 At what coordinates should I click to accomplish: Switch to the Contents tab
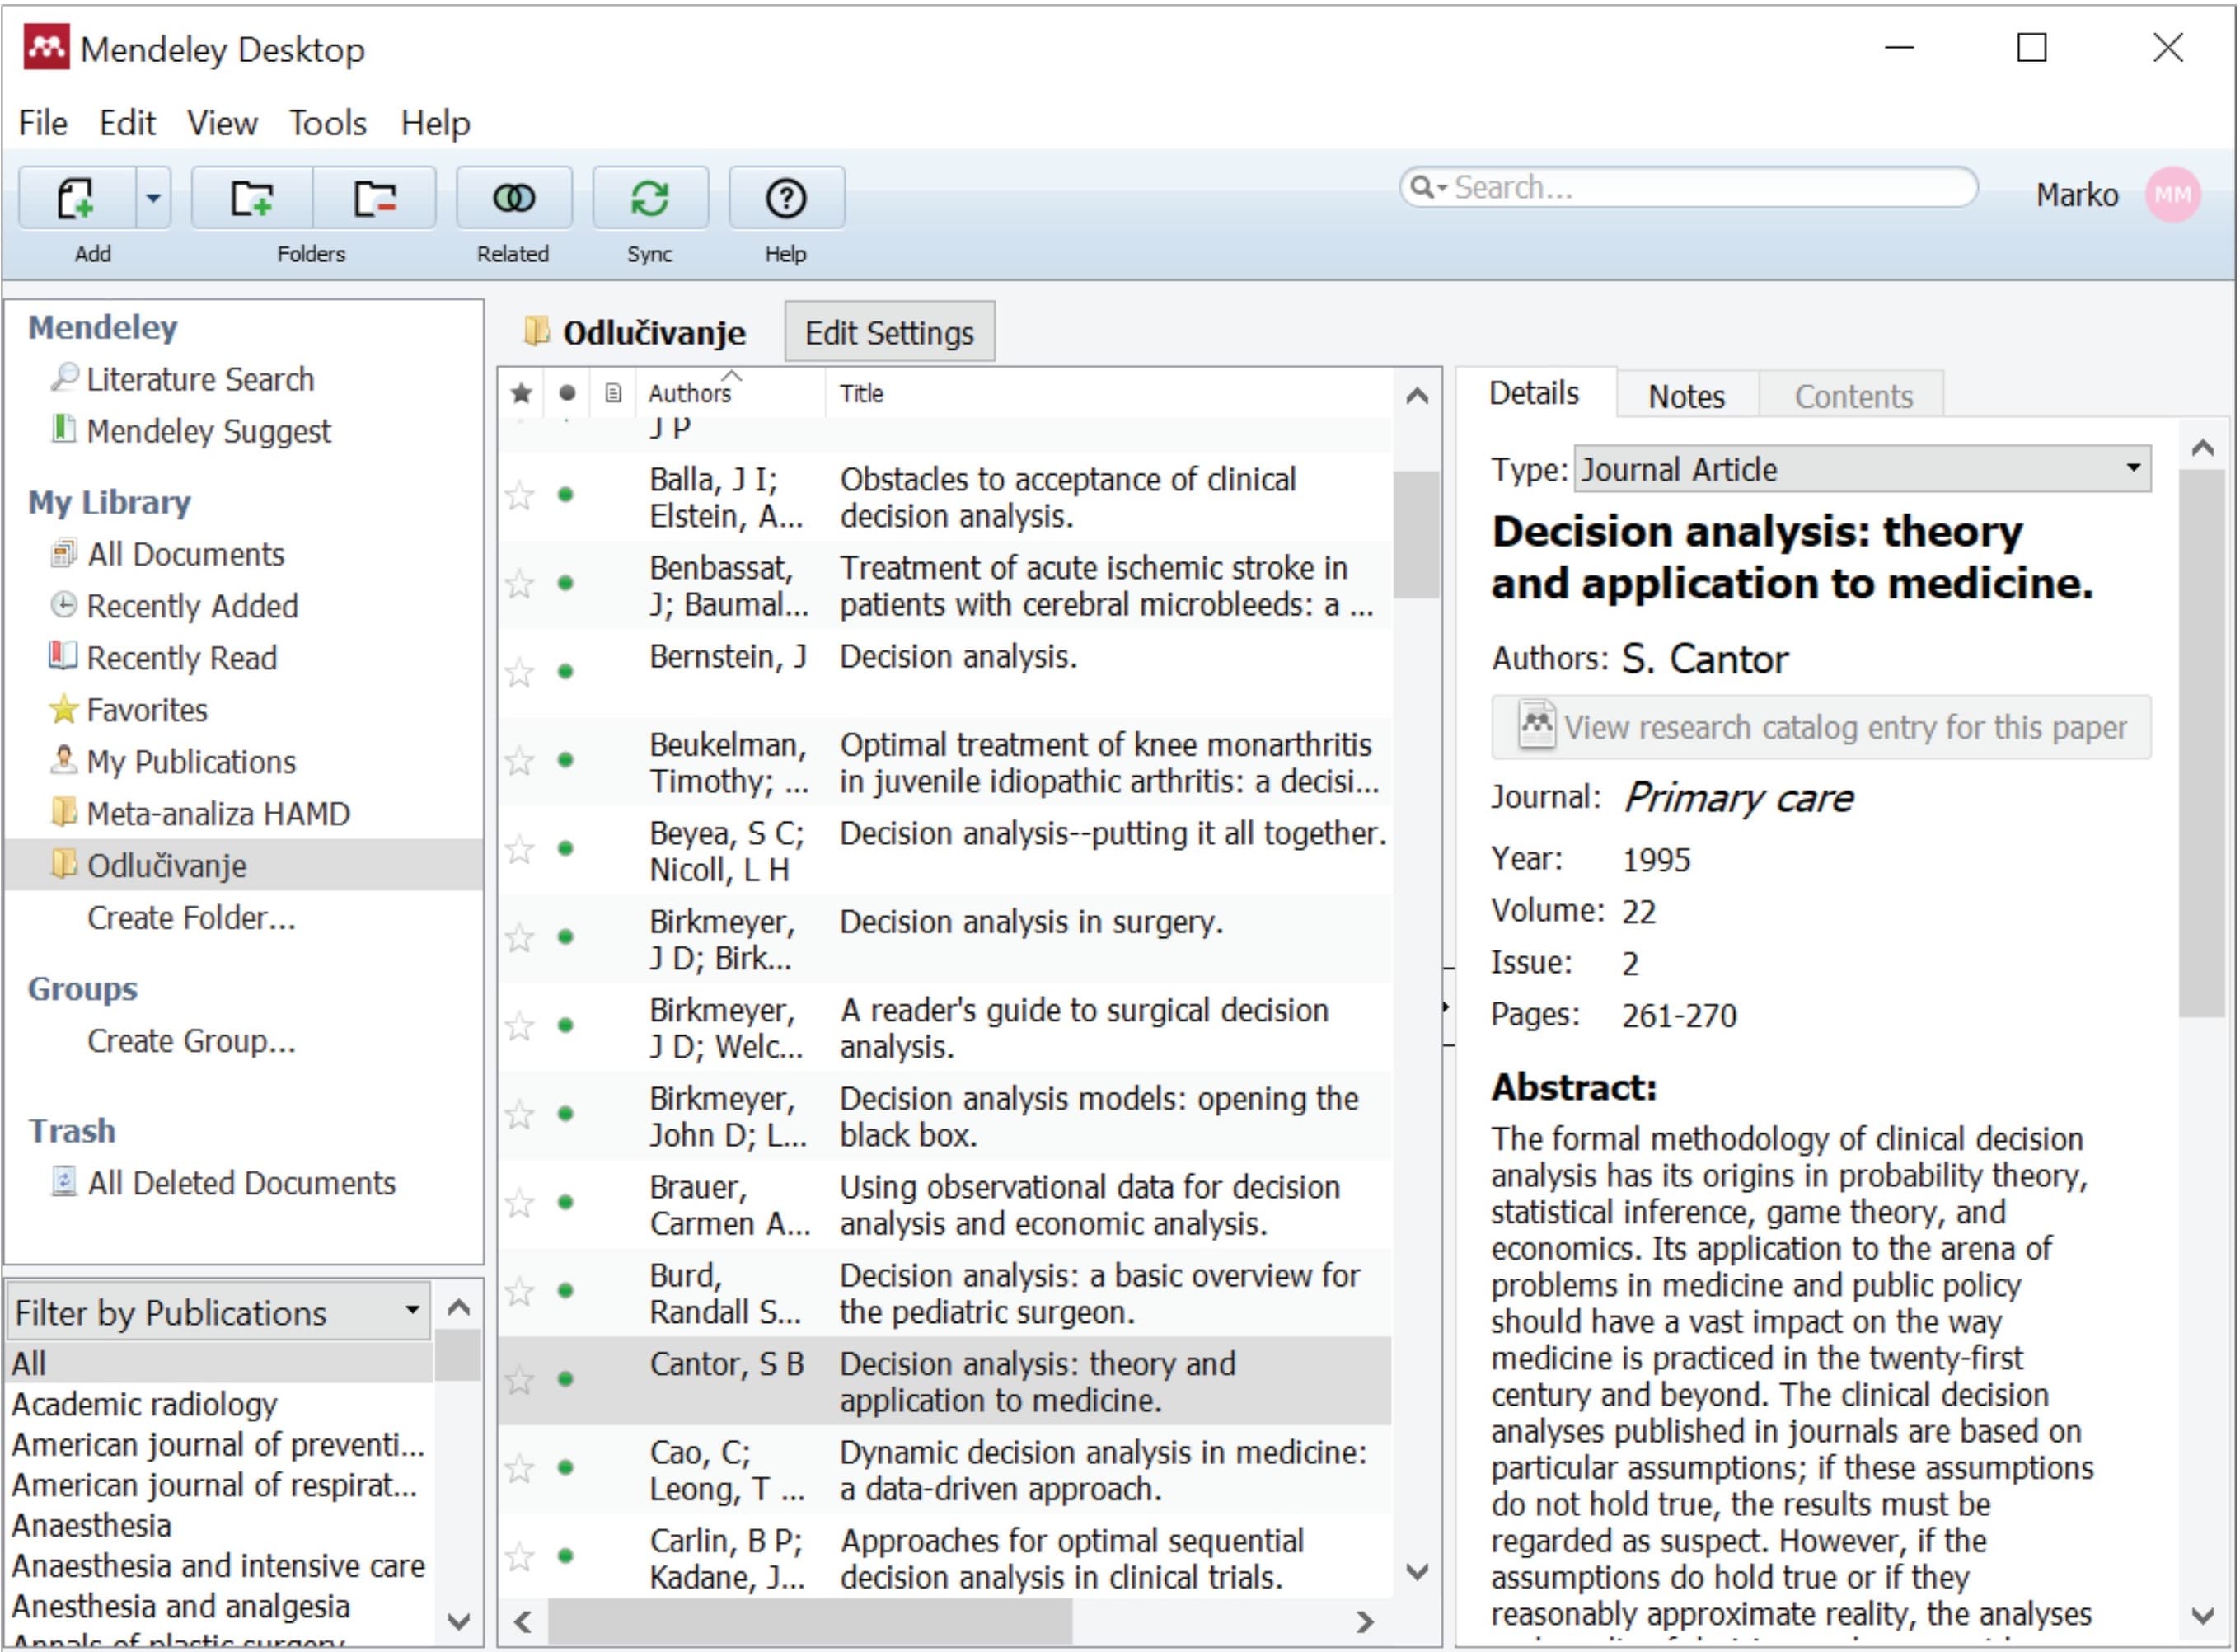[x=1853, y=396]
